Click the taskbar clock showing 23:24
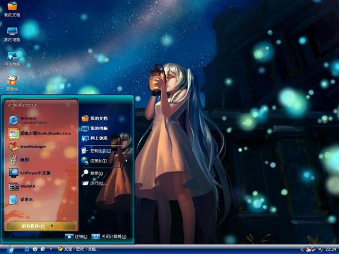Screen dimensions: 339x254 331,249
